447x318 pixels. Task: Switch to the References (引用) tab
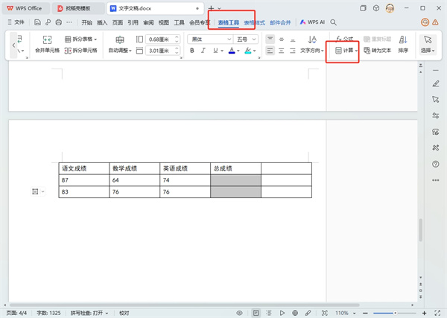[133, 22]
